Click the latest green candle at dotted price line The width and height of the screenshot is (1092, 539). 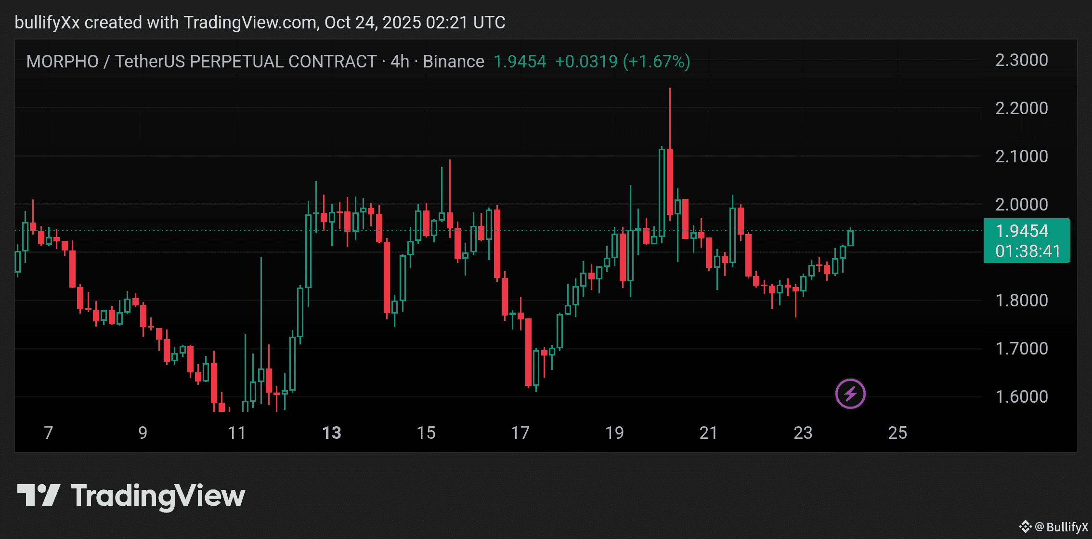click(851, 238)
